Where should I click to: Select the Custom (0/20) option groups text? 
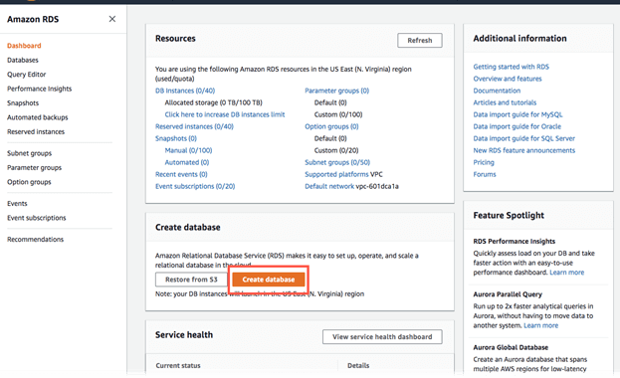tap(336, 150)
